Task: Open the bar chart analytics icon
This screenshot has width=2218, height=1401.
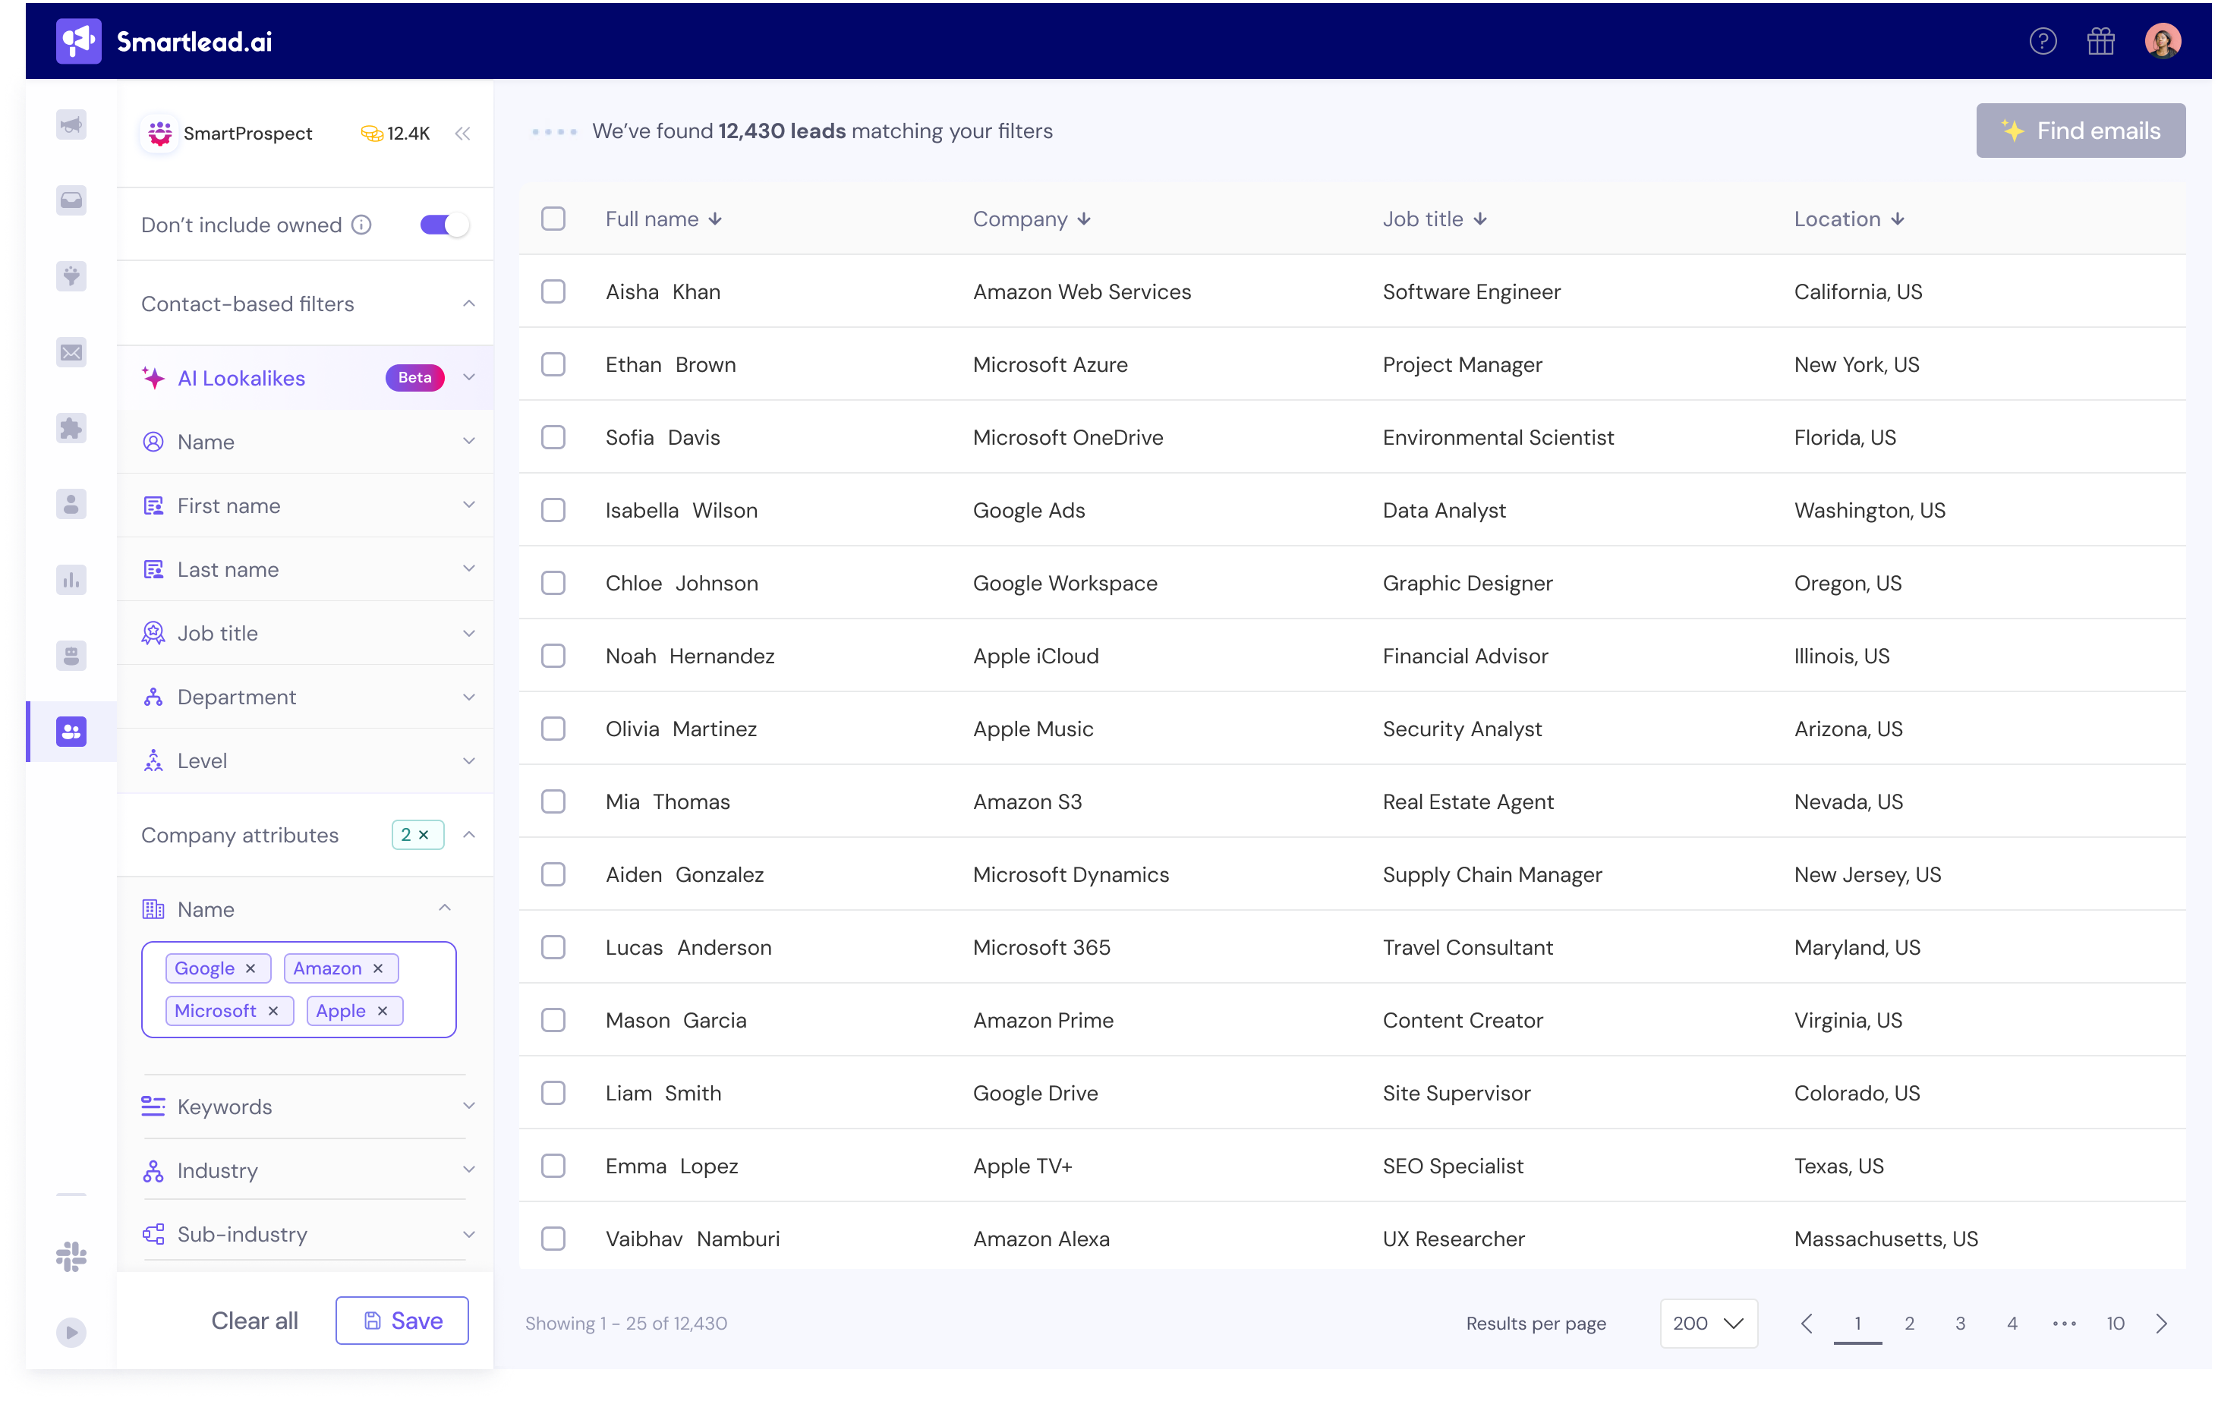Action: (x=71, y=579)
